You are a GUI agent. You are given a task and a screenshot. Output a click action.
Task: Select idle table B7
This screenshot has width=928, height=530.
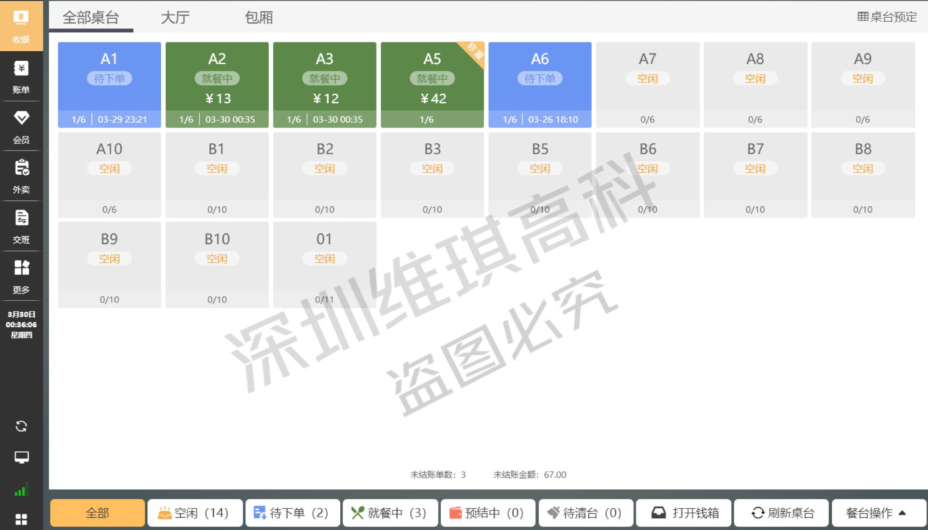click(x=755, y=175)
